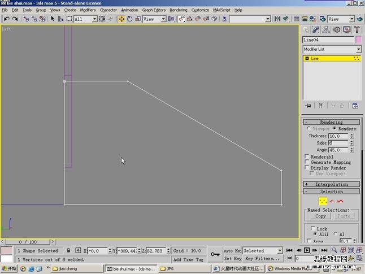Undo the last action
The image size is (365, 274).
coord(7,19)
